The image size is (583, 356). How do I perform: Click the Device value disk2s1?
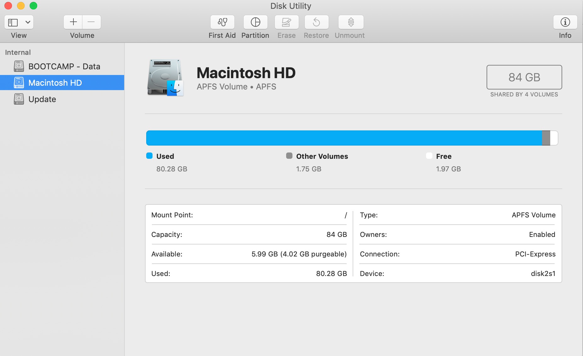[x=543, y=273]
